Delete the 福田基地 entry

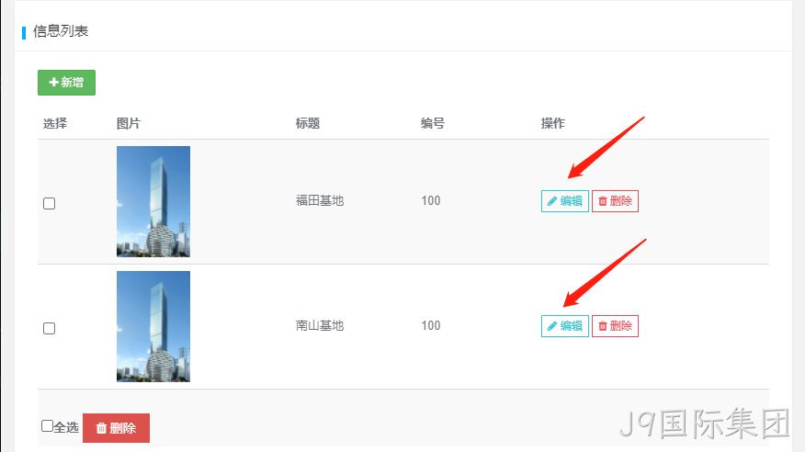coord(615,201)
